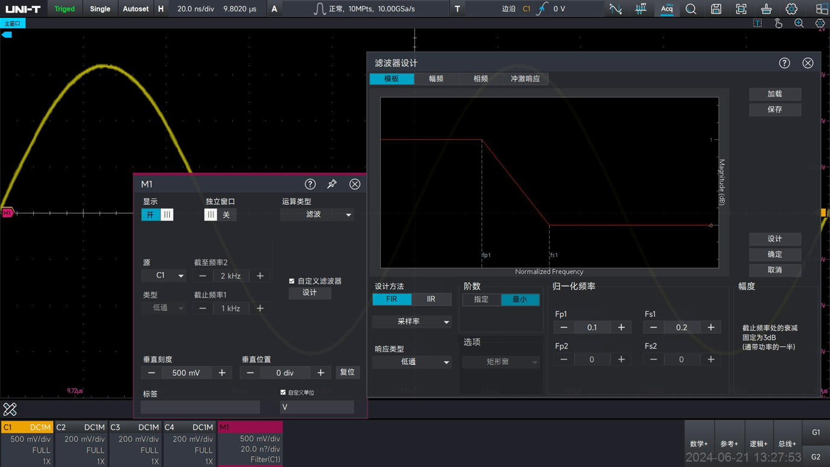
Task: Open help for the filter design dialog
Action: pyautogui.click(x=784, y=63)
